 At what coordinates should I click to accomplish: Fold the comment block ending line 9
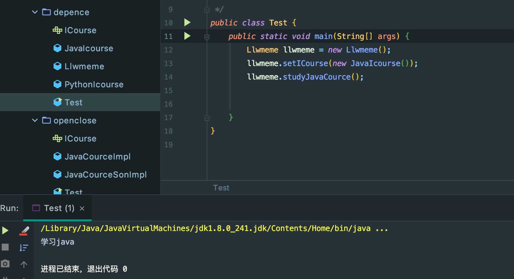(207, 10)
